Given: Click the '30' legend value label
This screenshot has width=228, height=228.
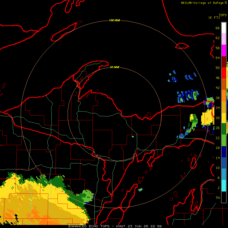Looking at the screenshot, I should pyautogui.click(x=218, y=118).
